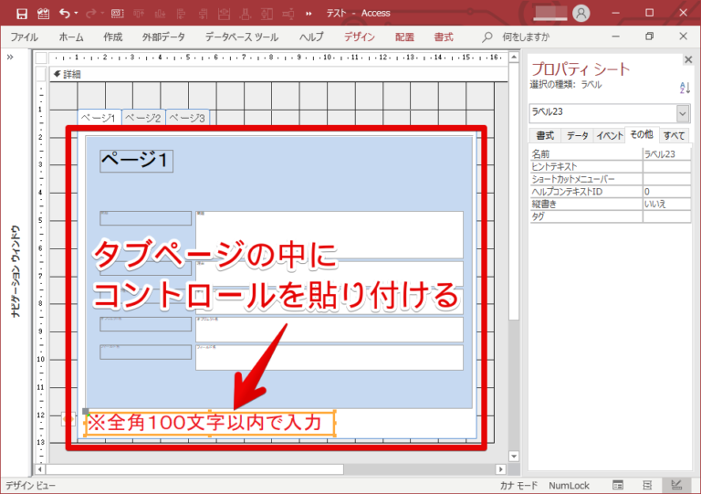
Task: Click the align left icon in quick access toolbar
Action: pos(181,14)
